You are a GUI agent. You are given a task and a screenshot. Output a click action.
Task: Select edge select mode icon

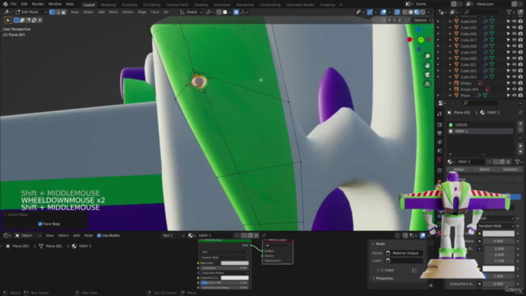tap(58, 12)
